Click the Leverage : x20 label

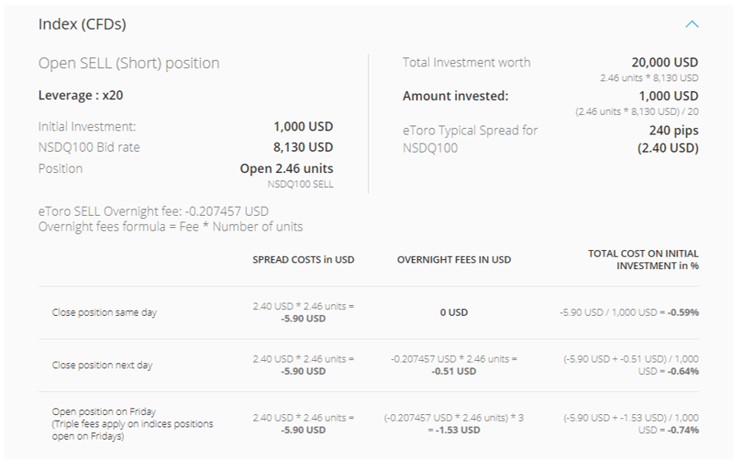80,95
